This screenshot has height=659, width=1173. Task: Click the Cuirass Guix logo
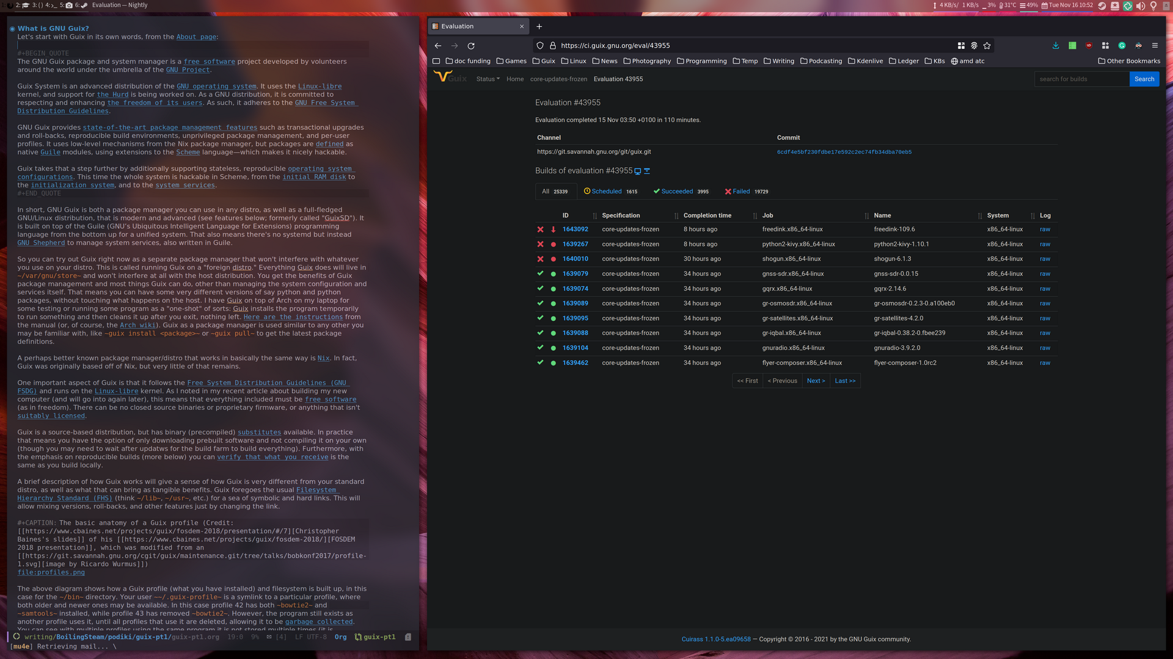pos(450,77)
